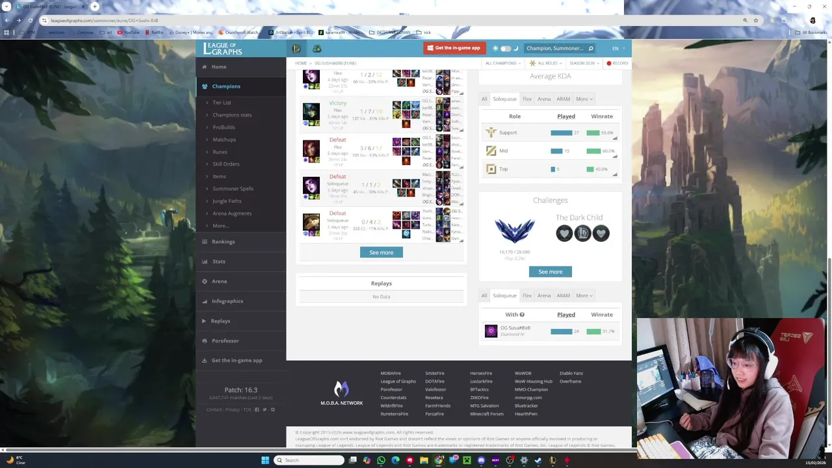Click M.O.B.A. Network footer logo
The image size is (832, 468).
pyautogui.click(x=341, y=394)
